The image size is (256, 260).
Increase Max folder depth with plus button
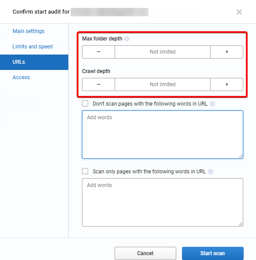[x=226, y=52]
